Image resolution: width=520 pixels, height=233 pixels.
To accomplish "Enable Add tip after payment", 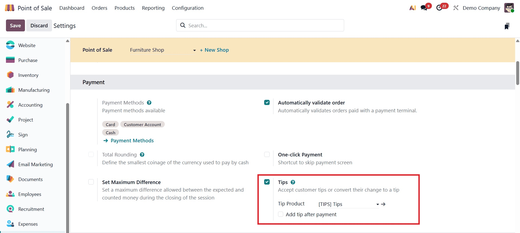I will 281,214.
